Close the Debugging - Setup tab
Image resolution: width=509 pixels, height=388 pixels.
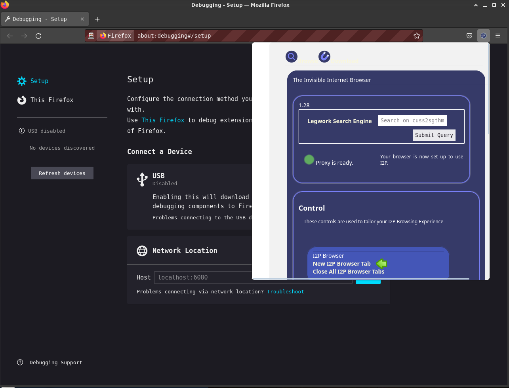pos(83,19)
